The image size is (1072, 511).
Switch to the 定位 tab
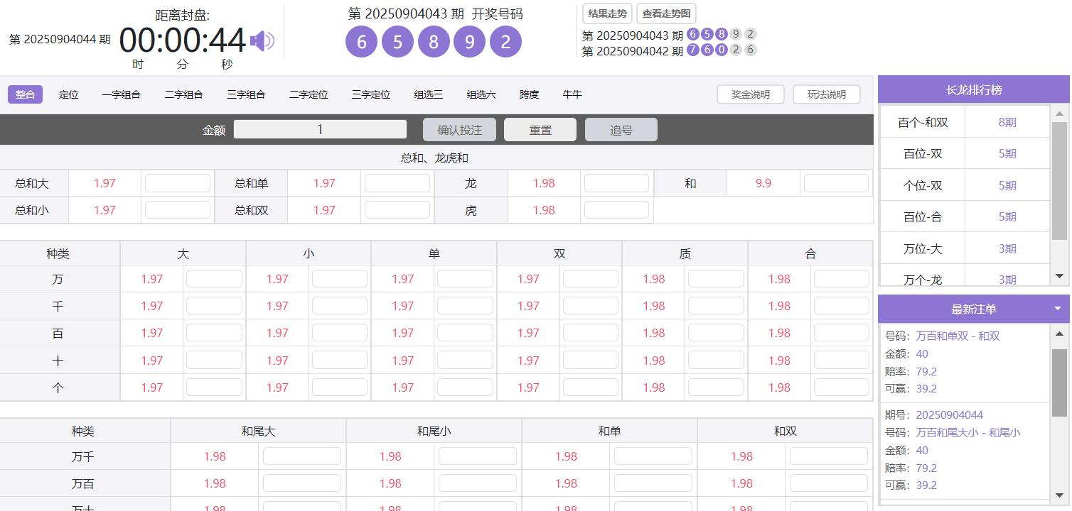tap(68, 94)
